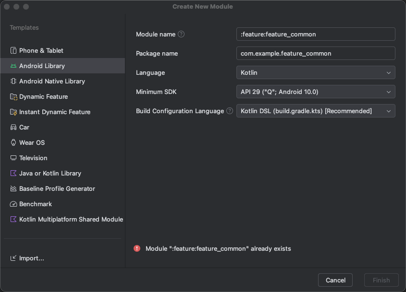
Task: Choose Java or Kotlin Library template
Action: [50, 173]
